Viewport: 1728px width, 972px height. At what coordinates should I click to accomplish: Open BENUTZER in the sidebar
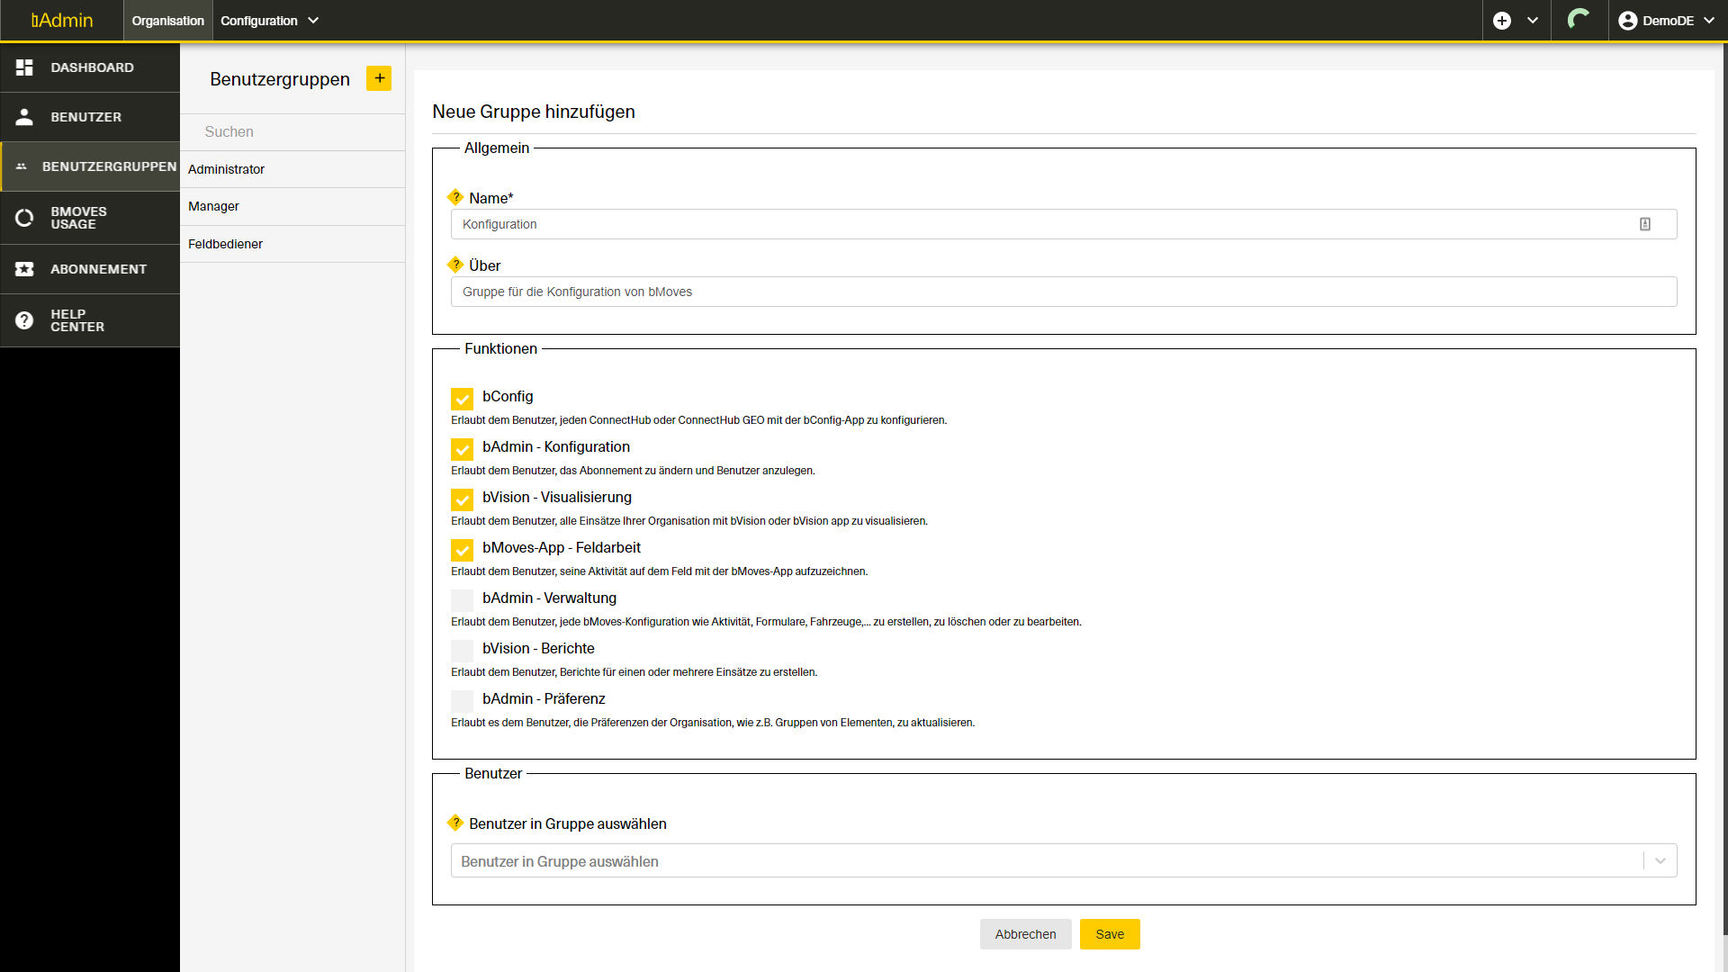pyautogui.click(x=90, y=117)
